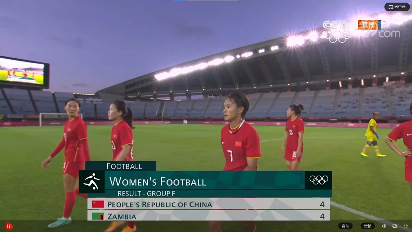This screenshot has width=412, height=232.
Task: Click the Olympic rings in score banner
Action: coord(319,180)
